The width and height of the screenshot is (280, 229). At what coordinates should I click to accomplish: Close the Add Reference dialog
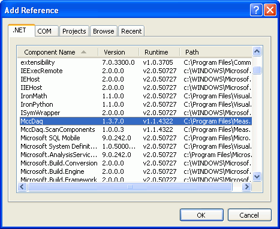pyautogui.click(x=270, y=10)
